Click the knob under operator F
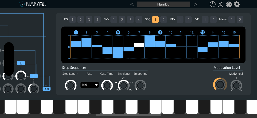 [34, 88]
